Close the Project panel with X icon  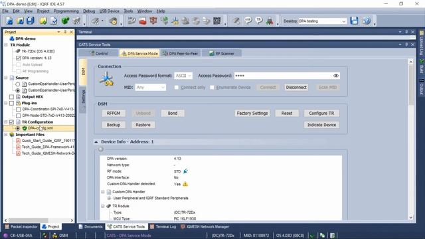[x=71, y=32]
